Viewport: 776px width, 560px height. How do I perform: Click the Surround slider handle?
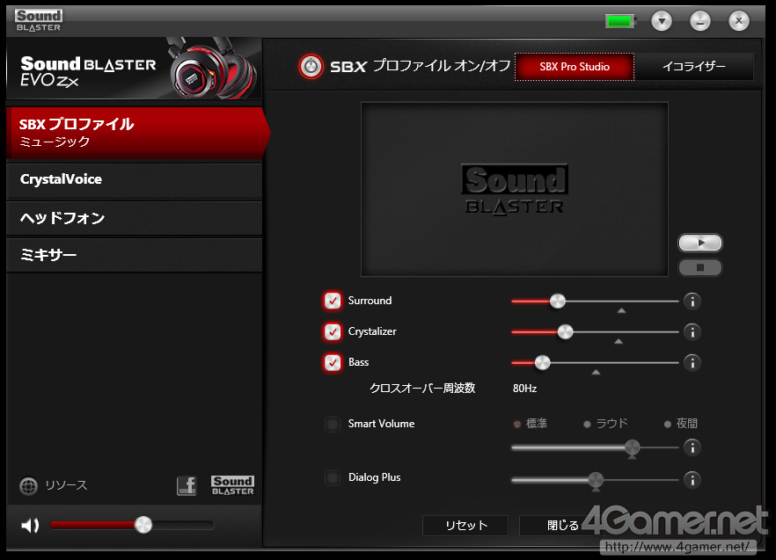coord(557,301)
